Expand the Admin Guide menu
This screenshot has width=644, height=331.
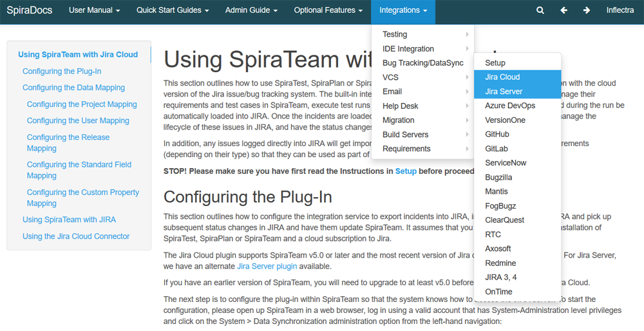pos(251,10)
